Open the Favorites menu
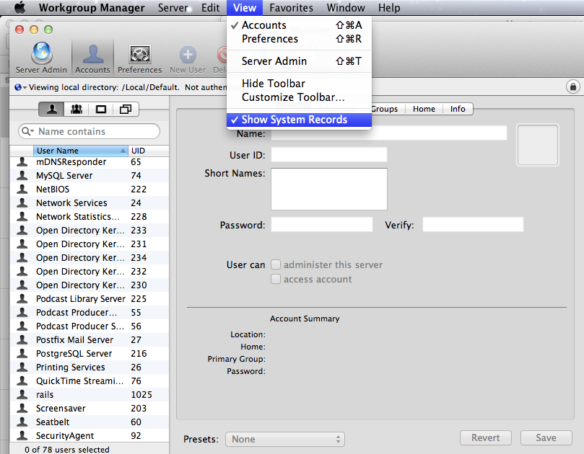 [x=291, y=7]
